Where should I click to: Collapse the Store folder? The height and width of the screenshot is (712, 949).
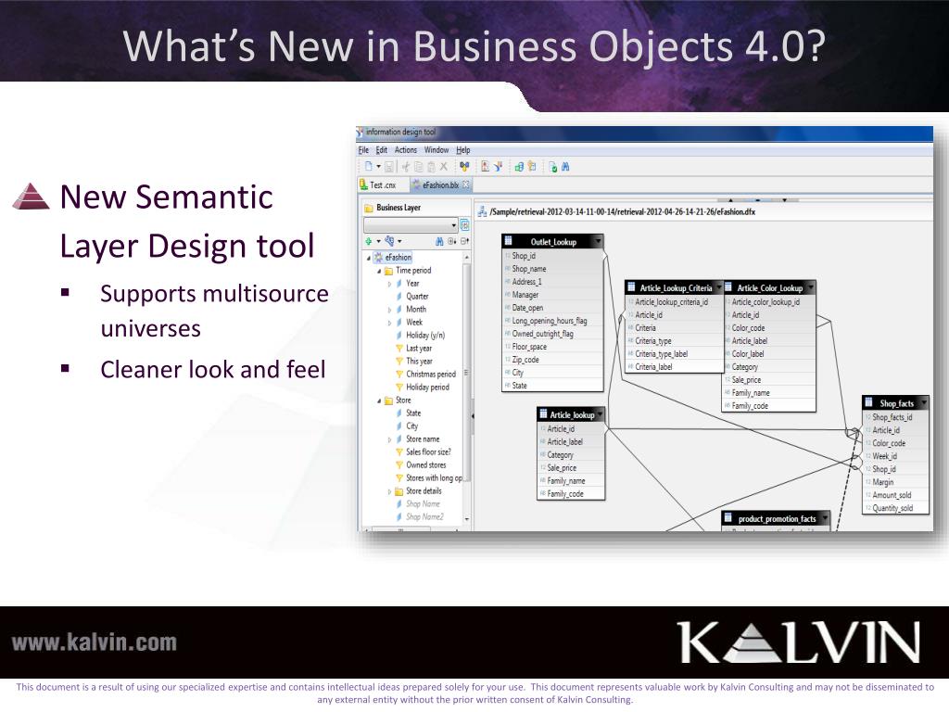[379, 400]
